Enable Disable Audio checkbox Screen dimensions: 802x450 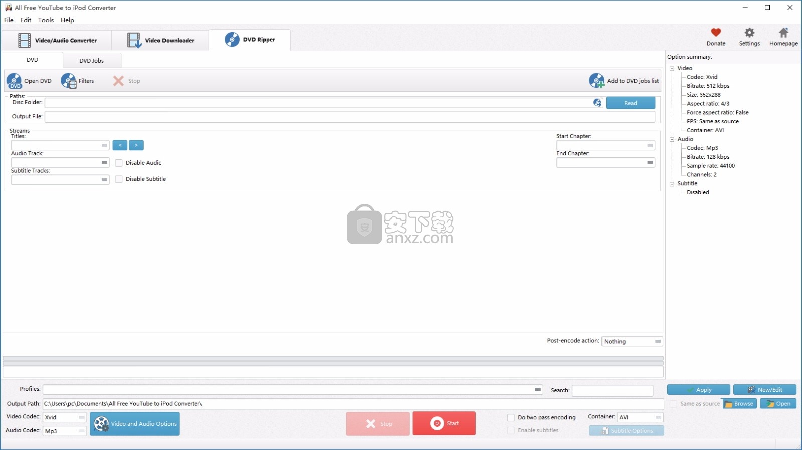pos(119,163)
